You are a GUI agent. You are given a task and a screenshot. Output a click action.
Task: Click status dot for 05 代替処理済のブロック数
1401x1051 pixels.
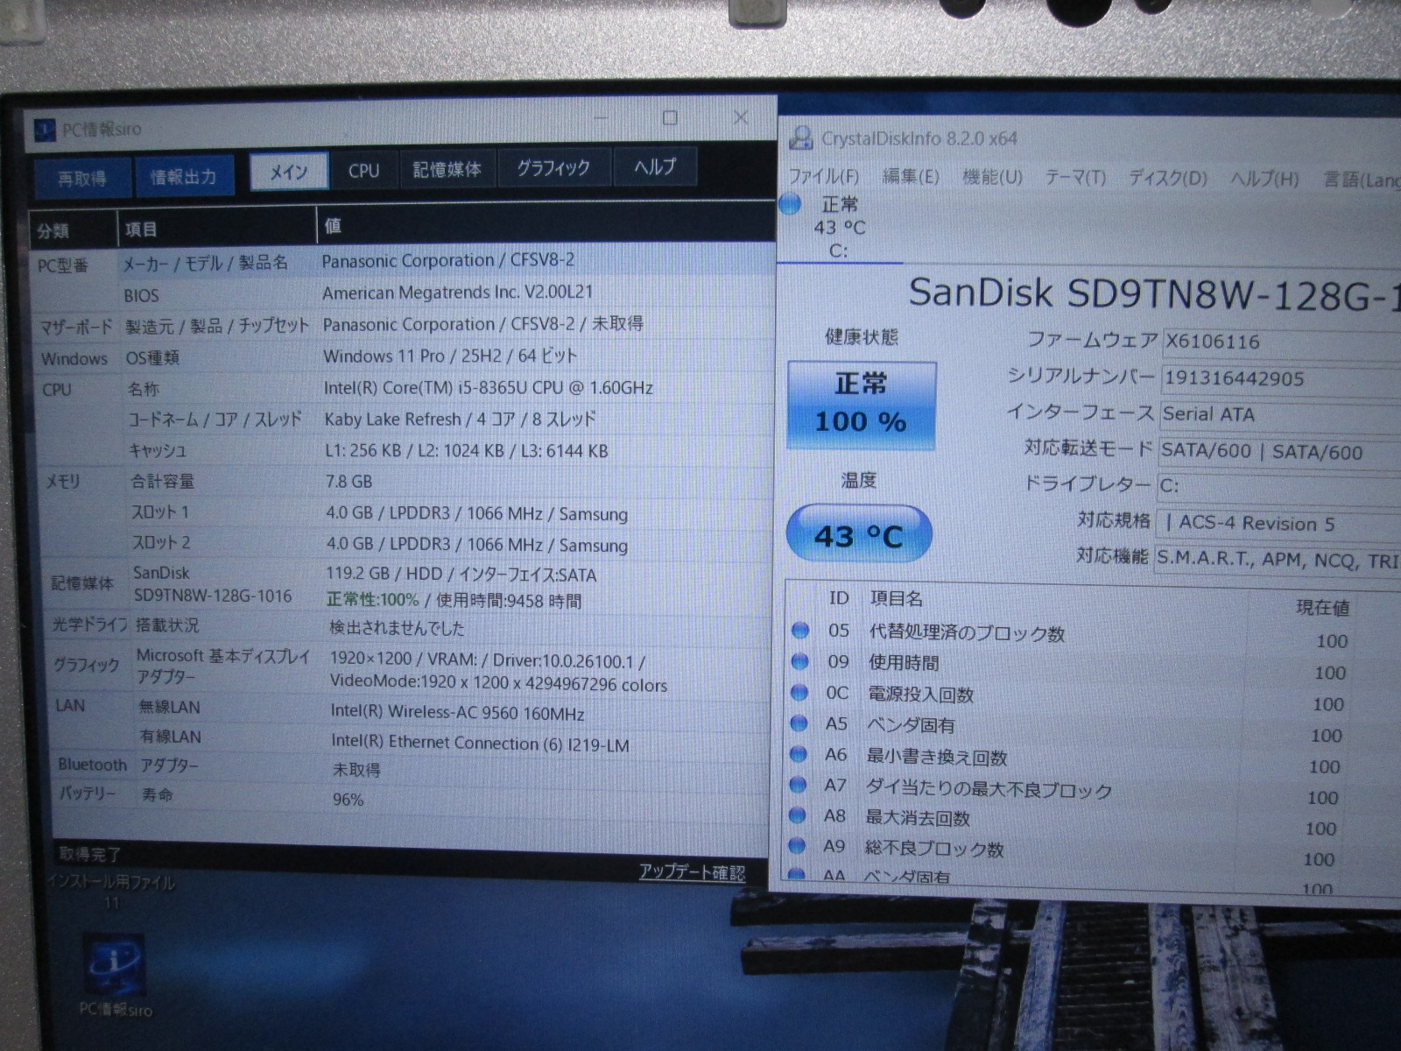tap(800, 631)
